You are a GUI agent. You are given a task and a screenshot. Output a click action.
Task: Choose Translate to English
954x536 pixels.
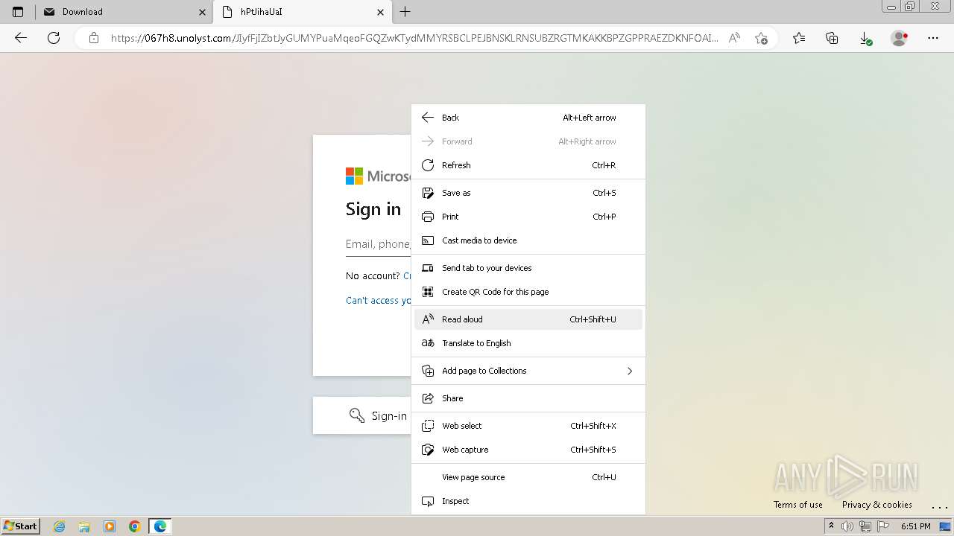(528, 343)
